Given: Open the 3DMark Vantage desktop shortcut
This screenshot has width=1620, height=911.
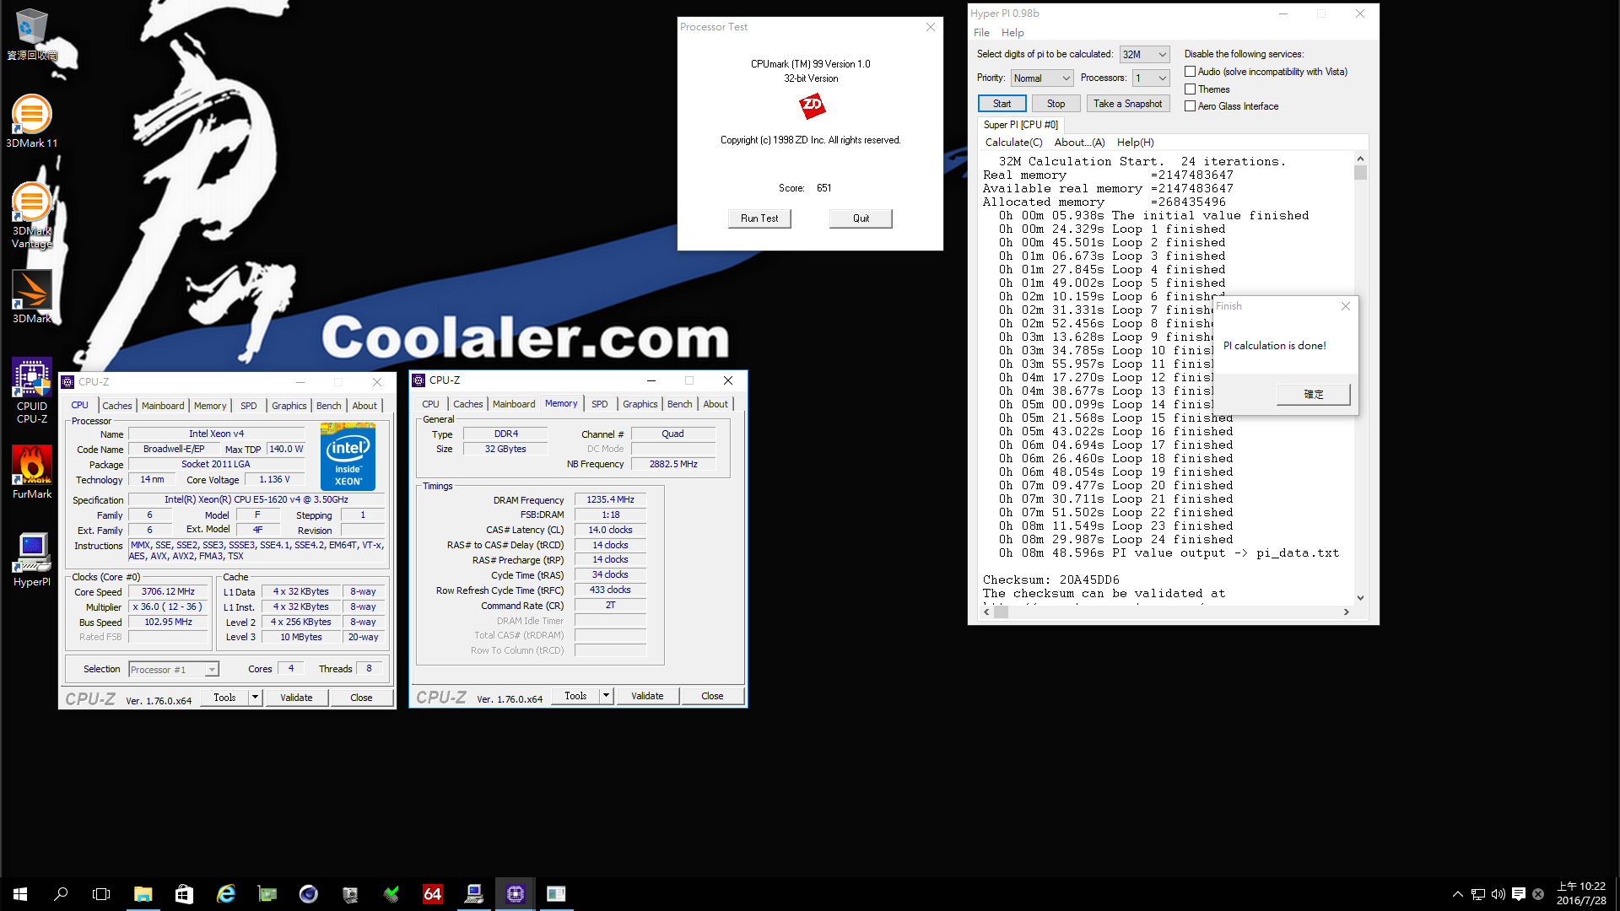Looking at the screenshot, I should pos(32,215).
